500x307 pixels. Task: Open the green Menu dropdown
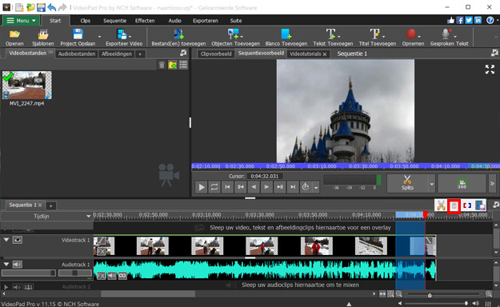point(21,21)
